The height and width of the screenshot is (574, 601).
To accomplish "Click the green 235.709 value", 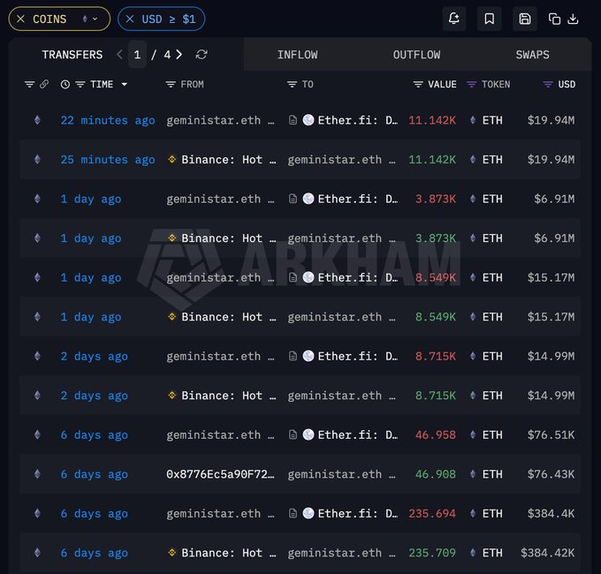I will point(432,553).
